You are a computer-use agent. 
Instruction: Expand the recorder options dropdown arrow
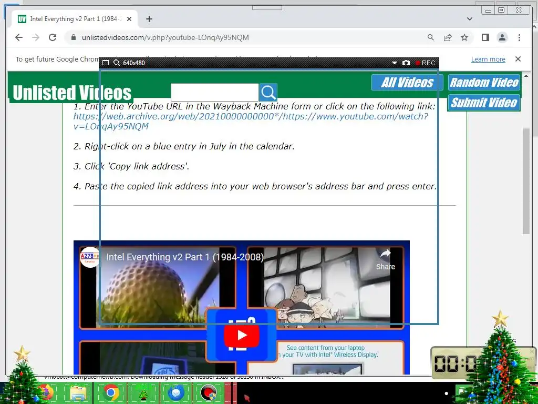click(x=394, y=63)
